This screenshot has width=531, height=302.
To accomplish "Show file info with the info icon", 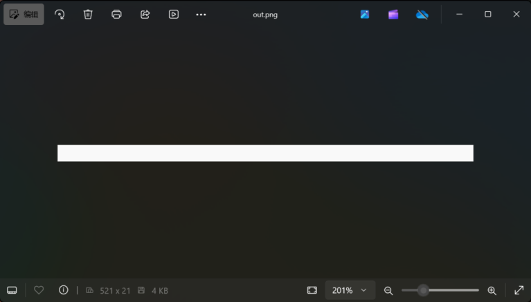I will tap(64, 290).
